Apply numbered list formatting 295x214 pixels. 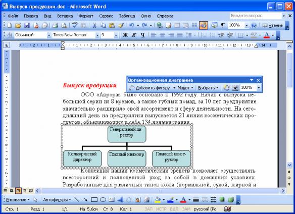coord(204,35)
